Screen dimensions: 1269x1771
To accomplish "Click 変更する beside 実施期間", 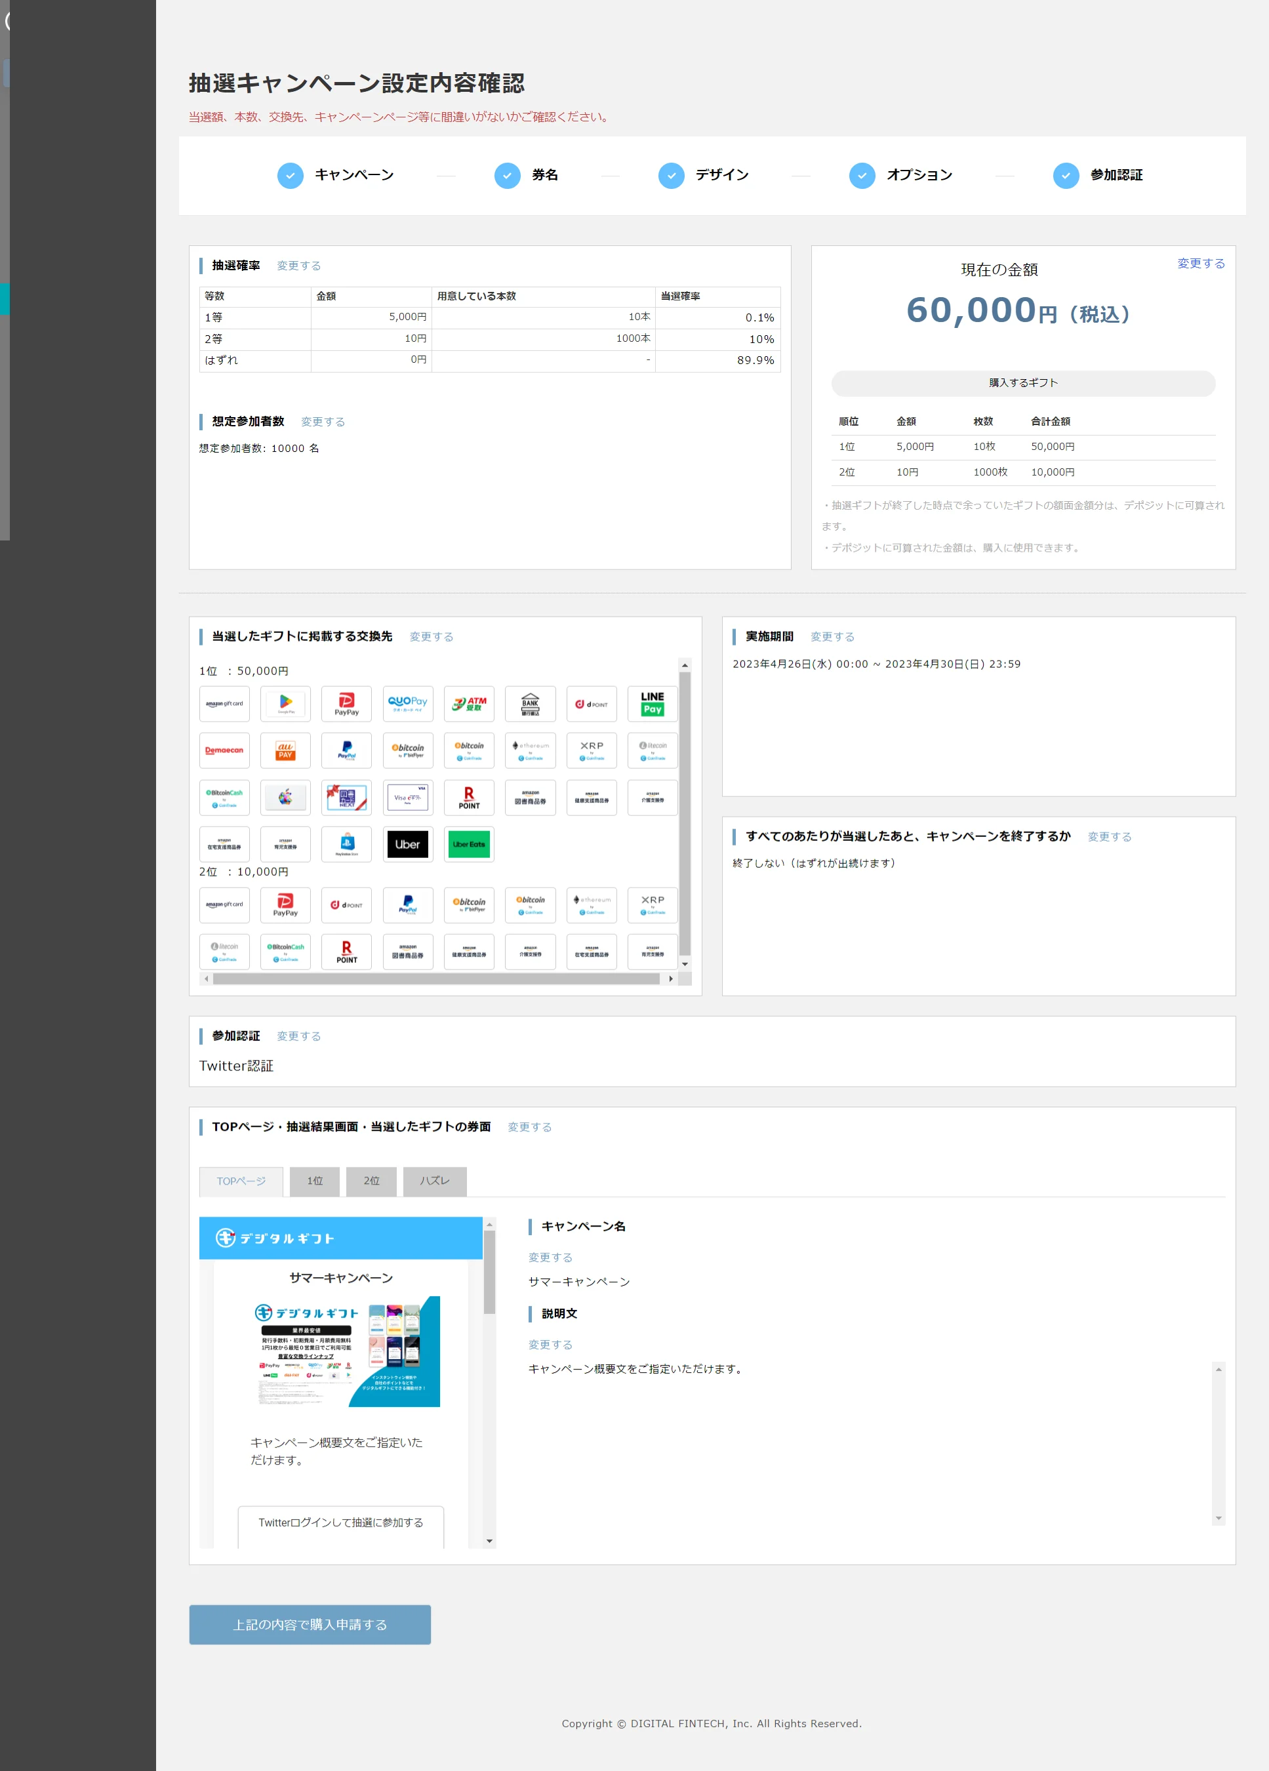I will (832, 636).
